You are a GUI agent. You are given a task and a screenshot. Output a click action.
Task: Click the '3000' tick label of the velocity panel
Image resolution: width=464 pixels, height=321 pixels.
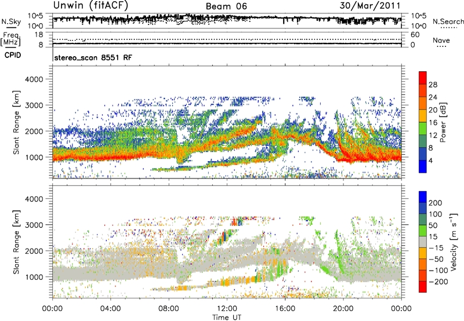(x=34, y=225)
